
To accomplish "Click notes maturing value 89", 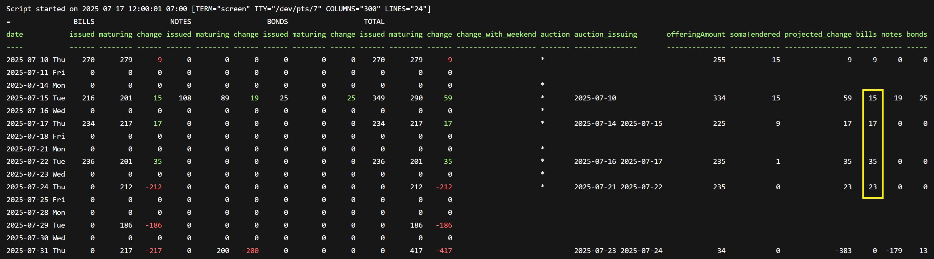I will (225, 98).
